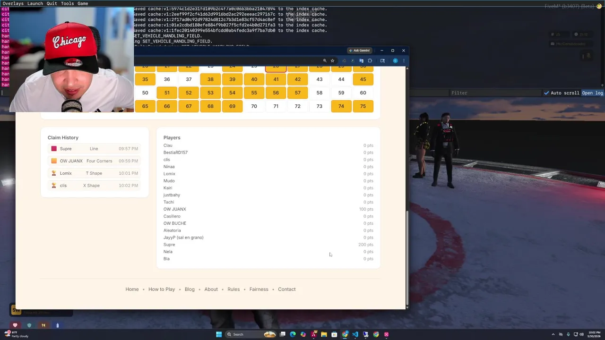Image resolution: width=605 pixels, height=340 pixels.
Task: Click the fork and knife hunger HUD icon
Action: (x=43, y=325)
